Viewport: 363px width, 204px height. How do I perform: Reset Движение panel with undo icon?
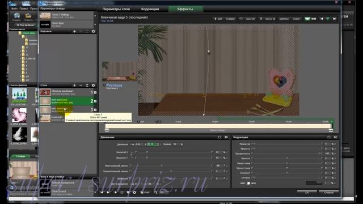click(x=220, y=137)
